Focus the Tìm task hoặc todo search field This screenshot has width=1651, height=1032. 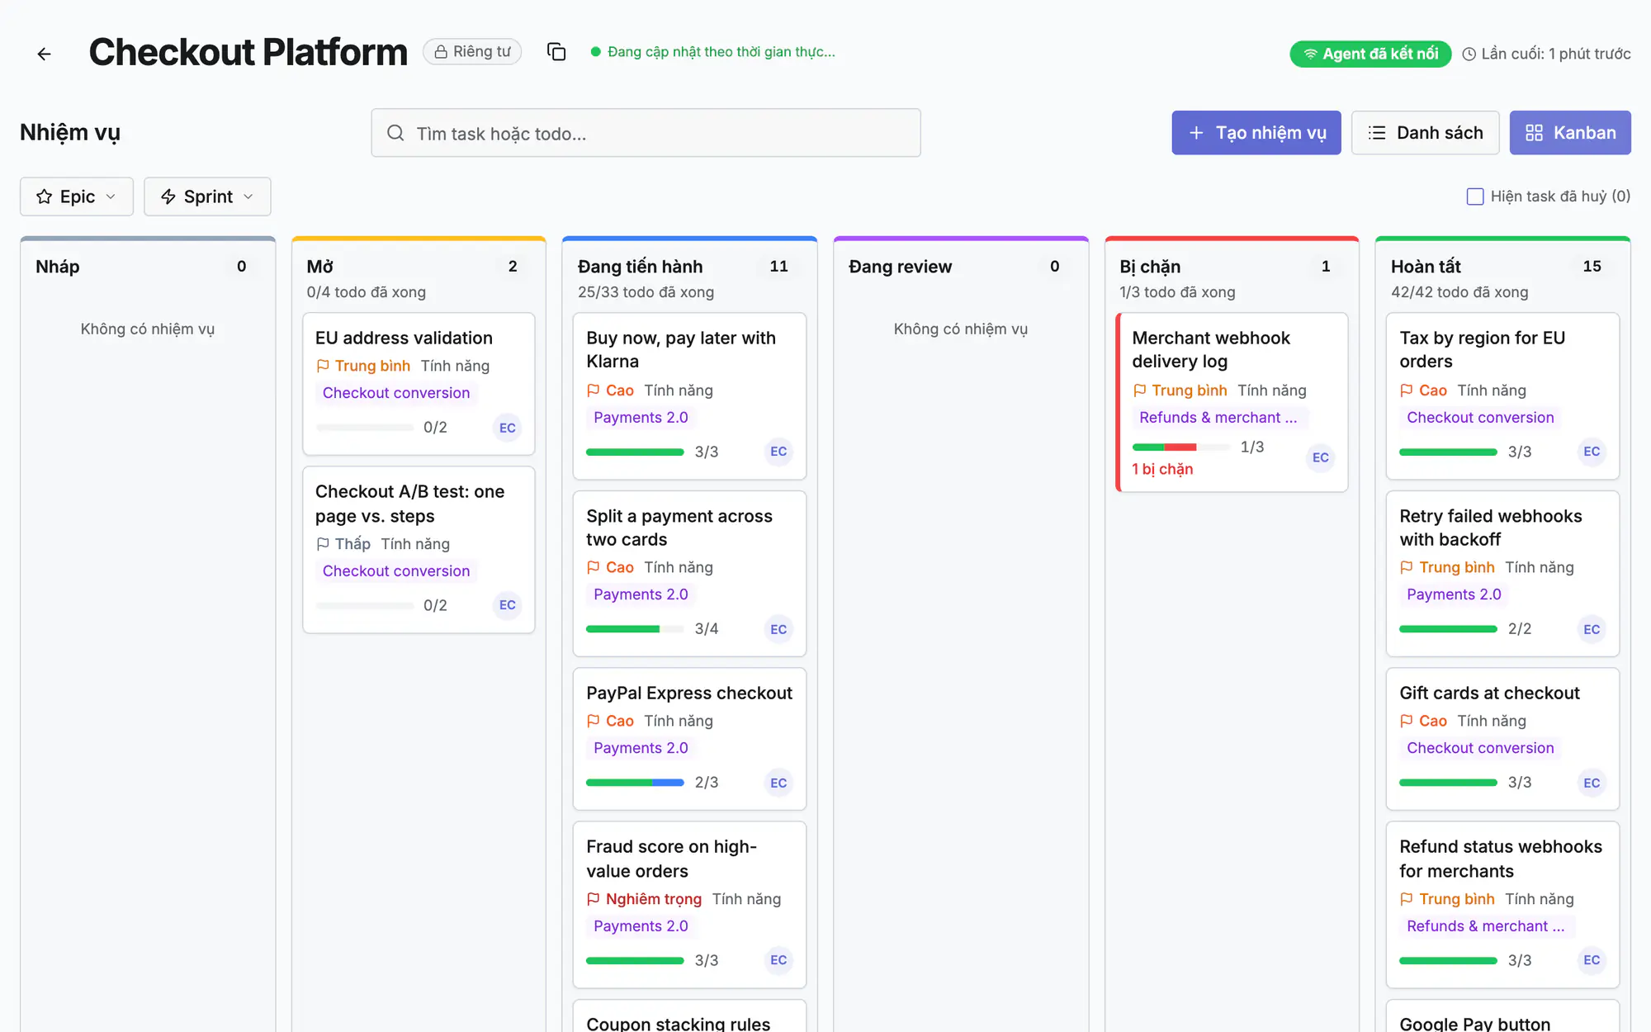(x=646, y=133)
